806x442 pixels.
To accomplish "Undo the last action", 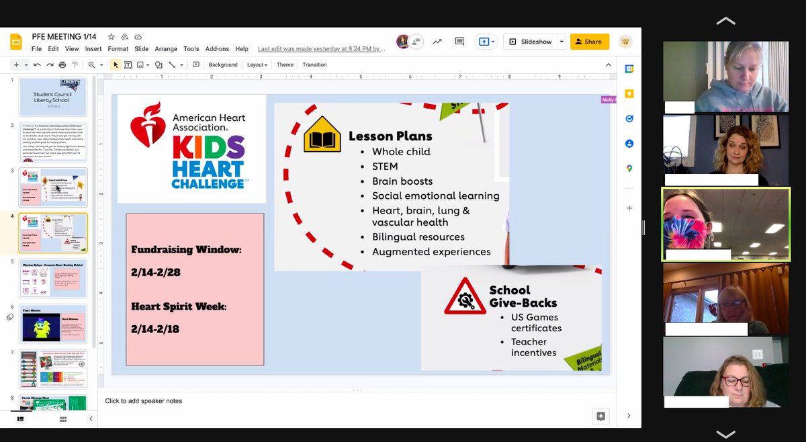I will (x=38, y=64).
